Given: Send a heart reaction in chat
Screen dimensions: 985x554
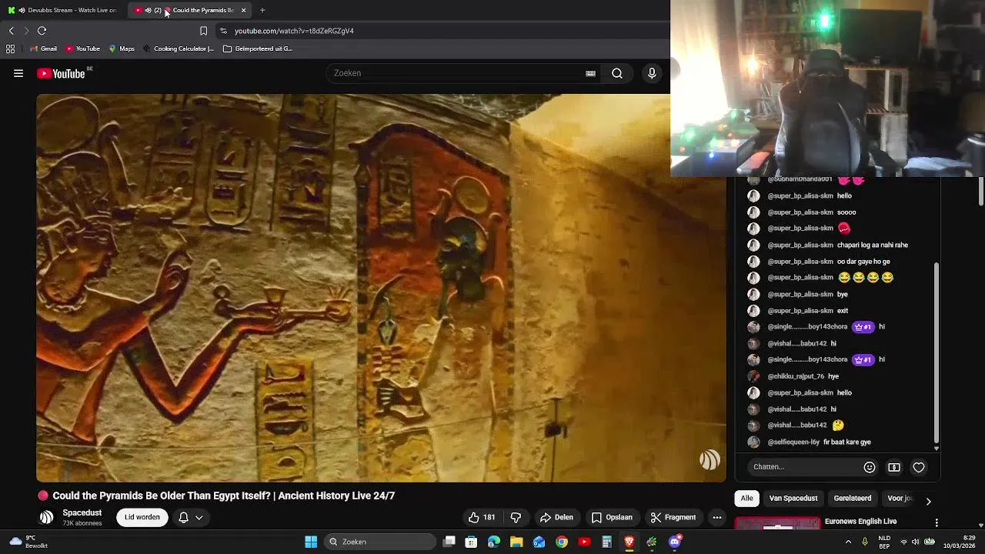Looking at the screenshot, I should pyautogui.click(x=919, y=467).
